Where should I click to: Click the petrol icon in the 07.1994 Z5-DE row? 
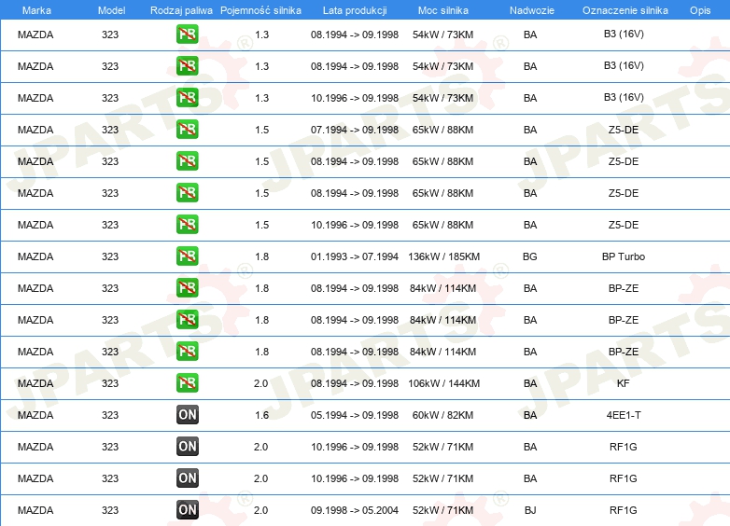(x=188, y=130)
